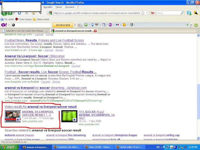Click the pencil sketch icon on Yahoo toolbar

[x=80, y=25]
